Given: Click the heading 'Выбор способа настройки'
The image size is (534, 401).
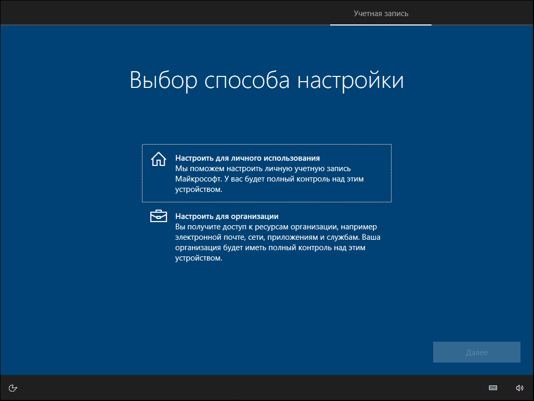Looking at the screenshot, I should tap(267, 81).
